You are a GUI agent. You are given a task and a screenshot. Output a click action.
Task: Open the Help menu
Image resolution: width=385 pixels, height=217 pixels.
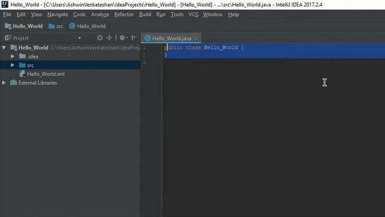(x=233, y=14)
